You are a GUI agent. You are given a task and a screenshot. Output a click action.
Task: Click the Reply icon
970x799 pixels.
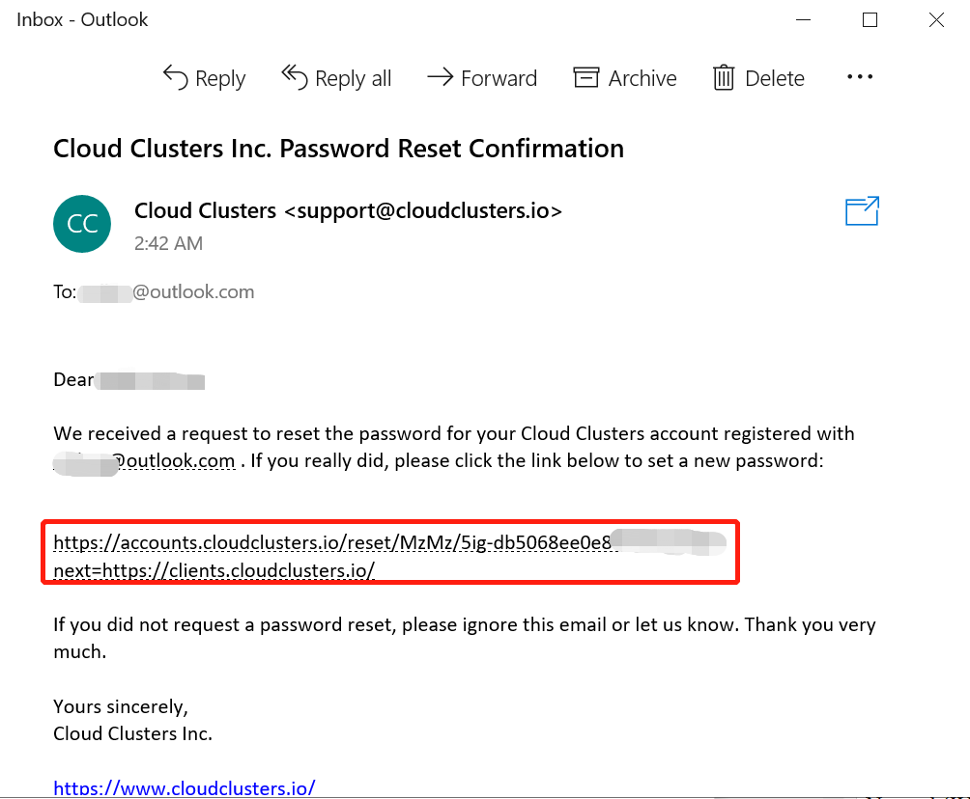coord(175,77)
